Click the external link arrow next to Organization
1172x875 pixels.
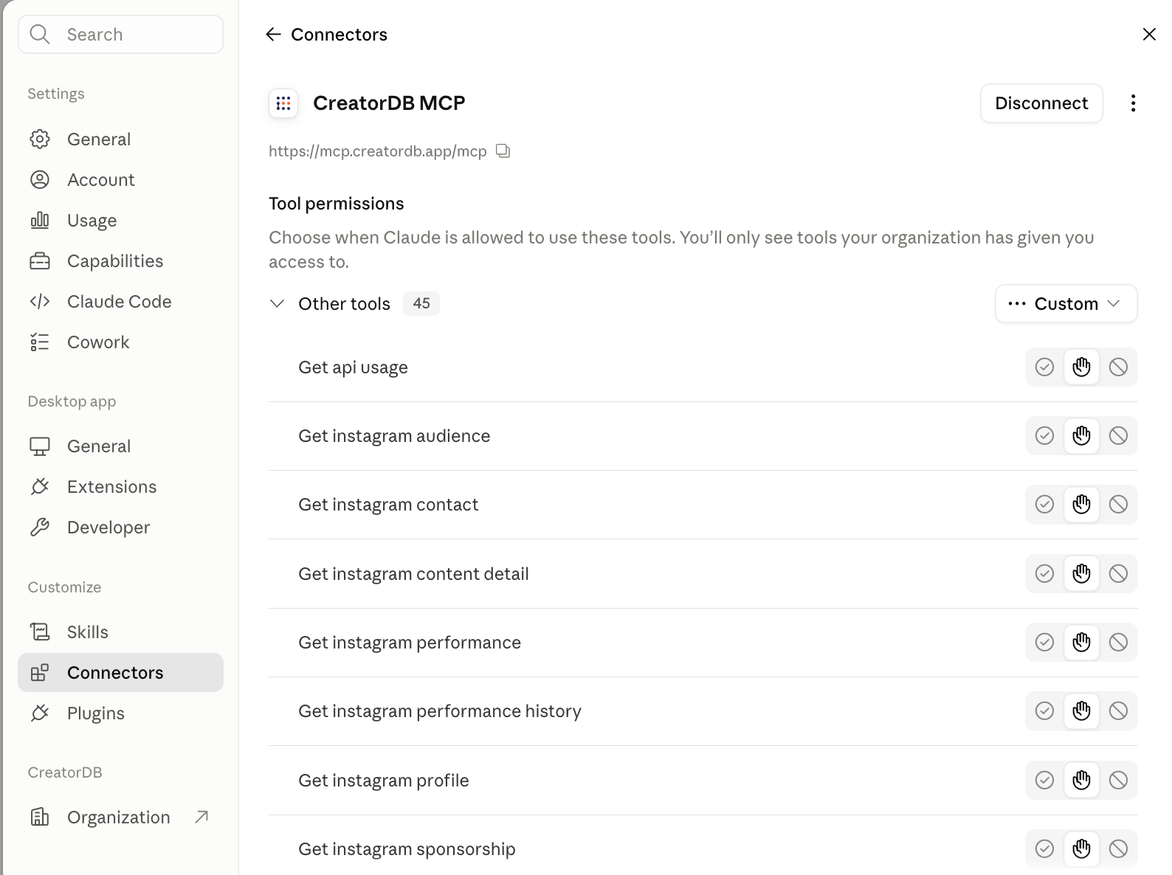[201, 817]
